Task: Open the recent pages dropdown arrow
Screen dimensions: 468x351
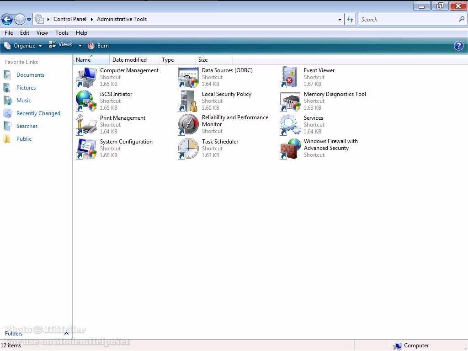Action: [x=29, y=20]
